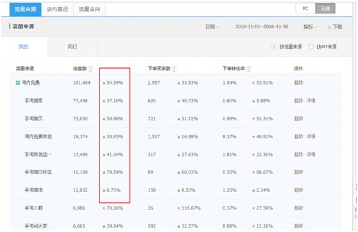Viewport: 358px width, 232px height.
Task: Click the 手淘搜索 source name
Action: coord(33,100)
